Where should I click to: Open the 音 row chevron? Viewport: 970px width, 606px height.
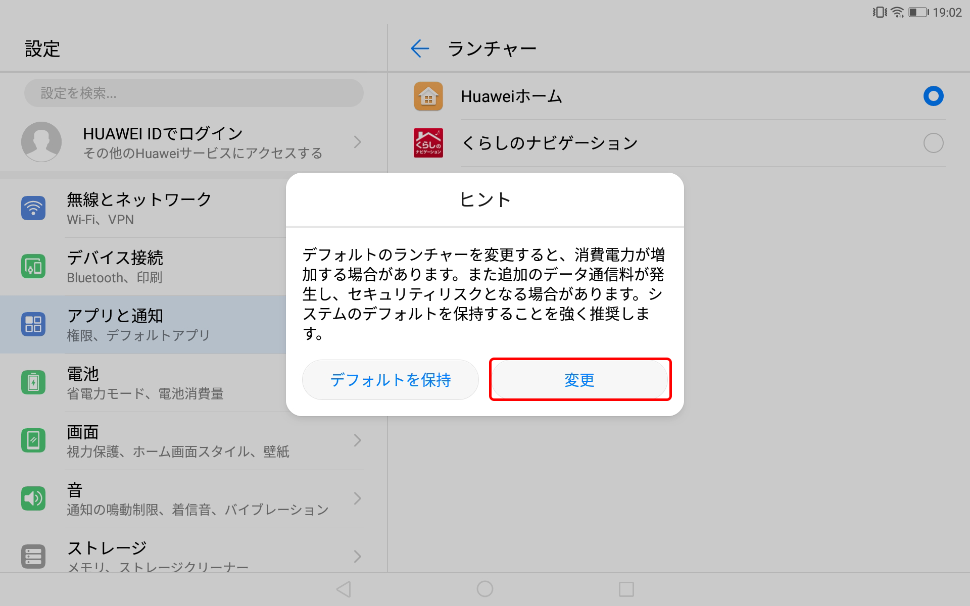[358, 498]
